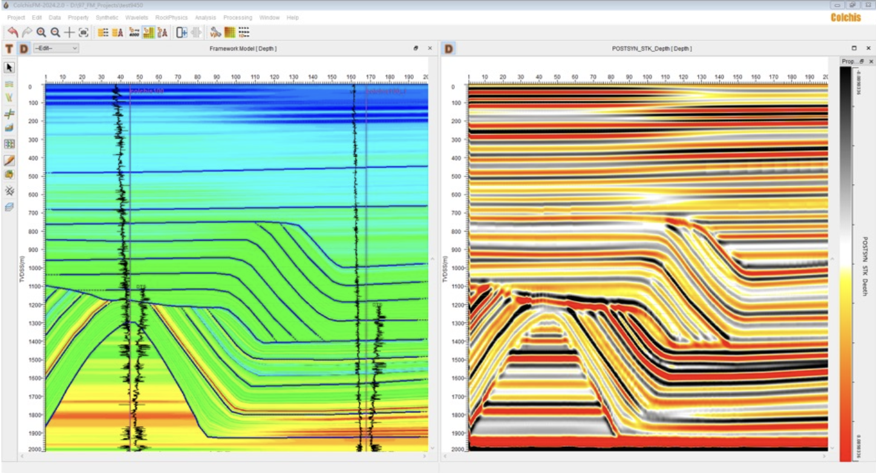This screenshot has width=876, height=473.
Task: Click the Colchis logo text
Action: click(845, 18)
